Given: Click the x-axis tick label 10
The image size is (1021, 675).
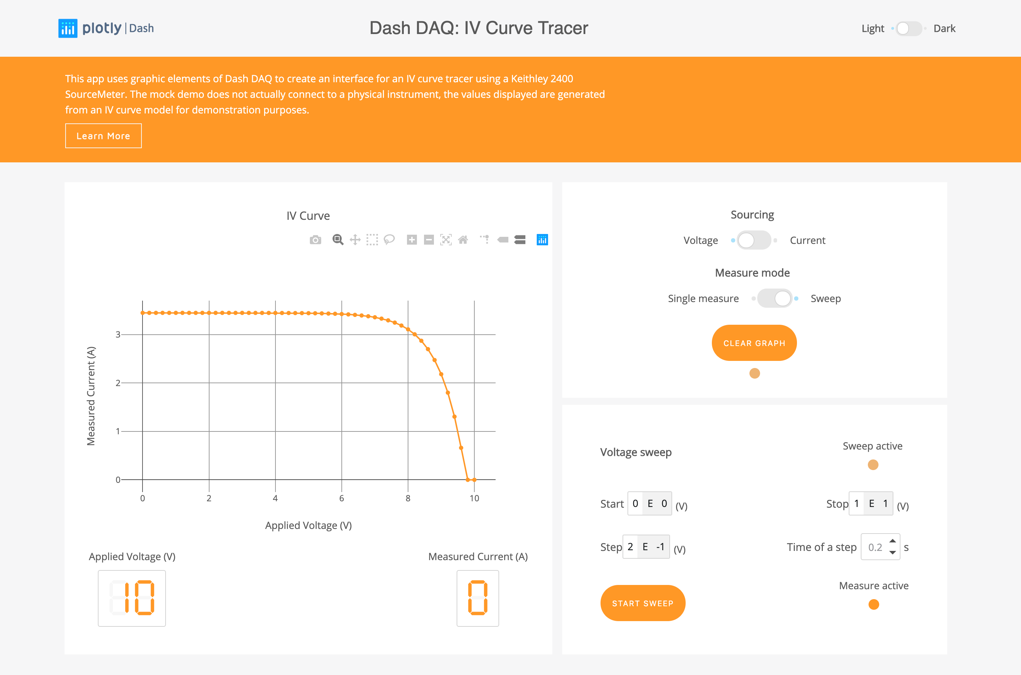Looking at the screenshot, I should click(474, 498).
